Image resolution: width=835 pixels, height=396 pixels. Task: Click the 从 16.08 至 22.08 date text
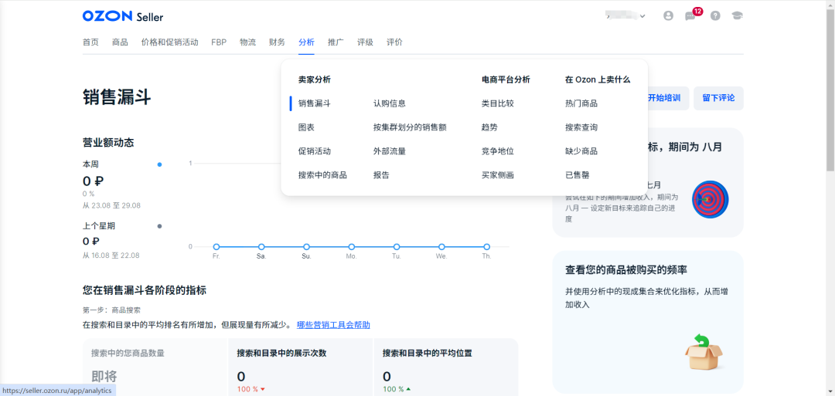click(111, 256)
